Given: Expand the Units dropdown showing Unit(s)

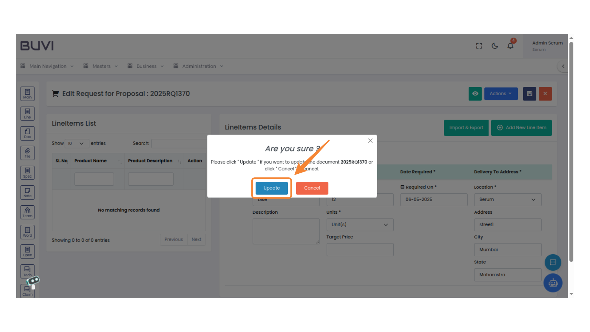Looking at the screenshot, I should coord(360,225).
